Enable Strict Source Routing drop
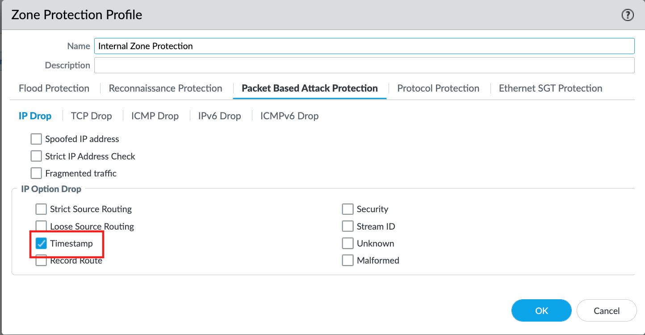Image resolution: width=645 pixels, height=335 pixels. (41, 209)
